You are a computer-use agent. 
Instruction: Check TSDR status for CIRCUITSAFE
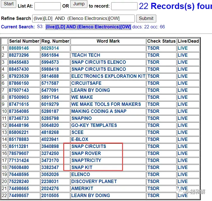153,83
